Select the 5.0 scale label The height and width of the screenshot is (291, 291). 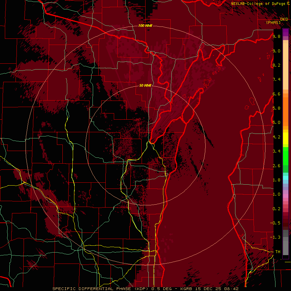[276, 123]
